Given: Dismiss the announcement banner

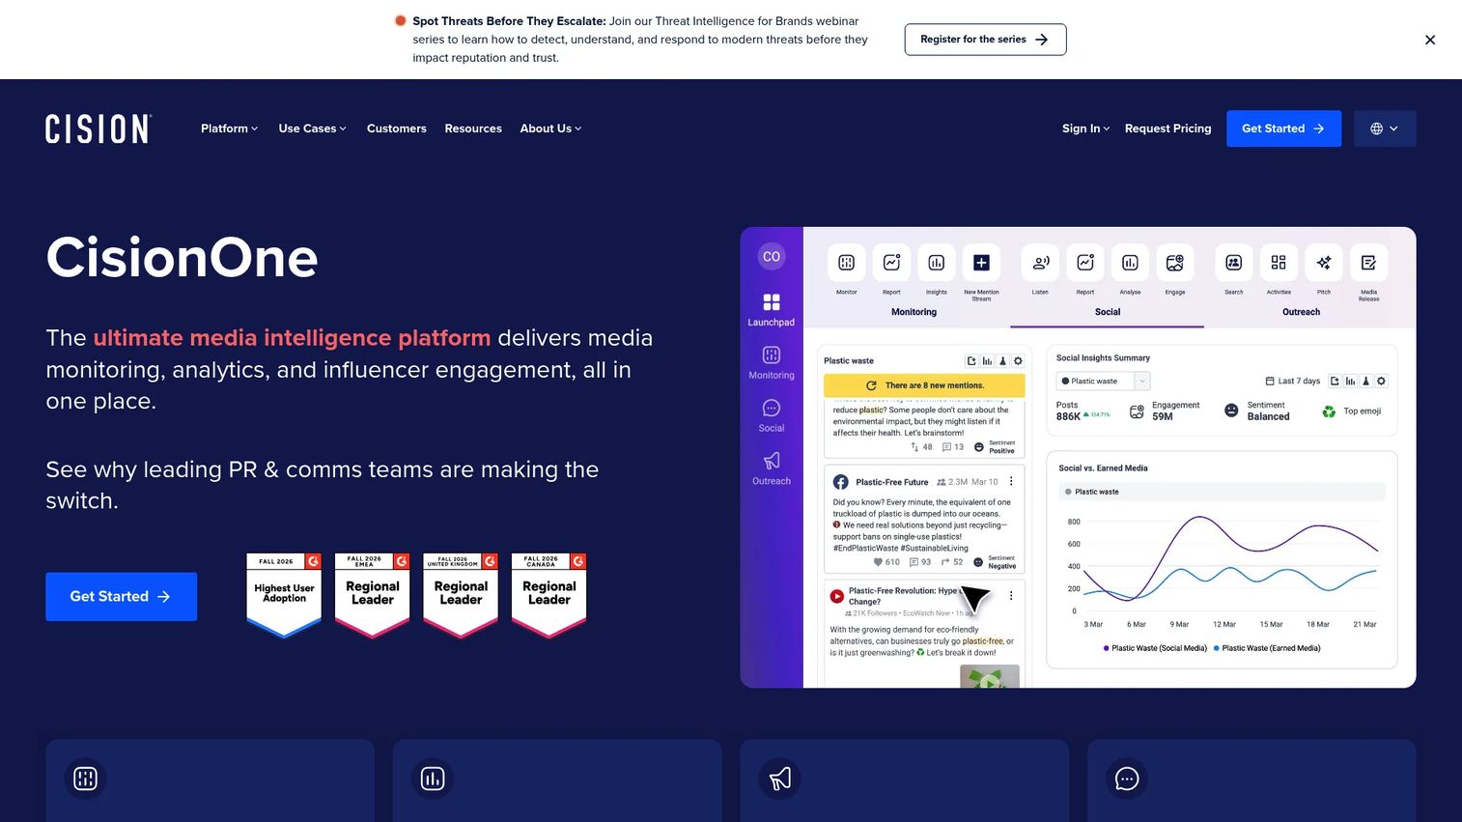Looking at the screenshot, I should point(1430,40).
